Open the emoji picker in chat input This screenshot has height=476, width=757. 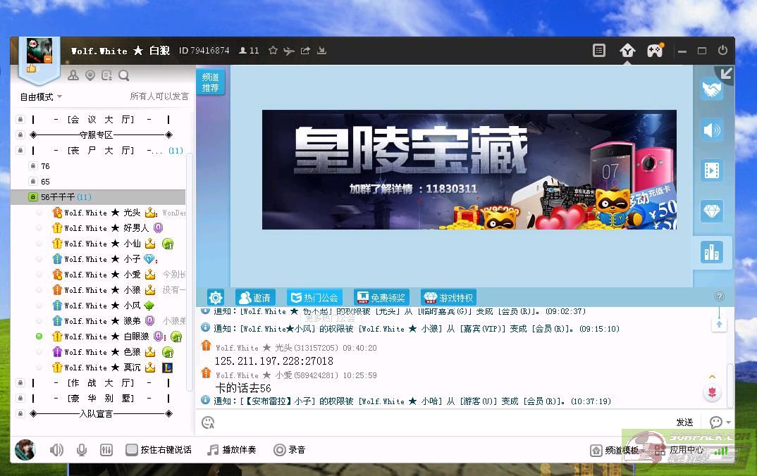coord(208,422)
